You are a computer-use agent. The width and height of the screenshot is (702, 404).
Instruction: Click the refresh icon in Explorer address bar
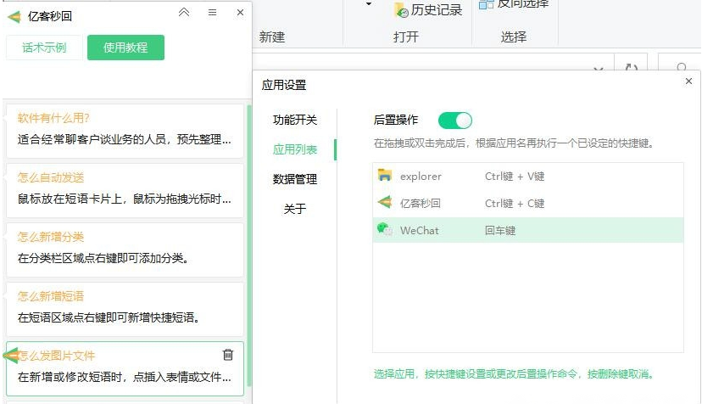pos(632,67)
